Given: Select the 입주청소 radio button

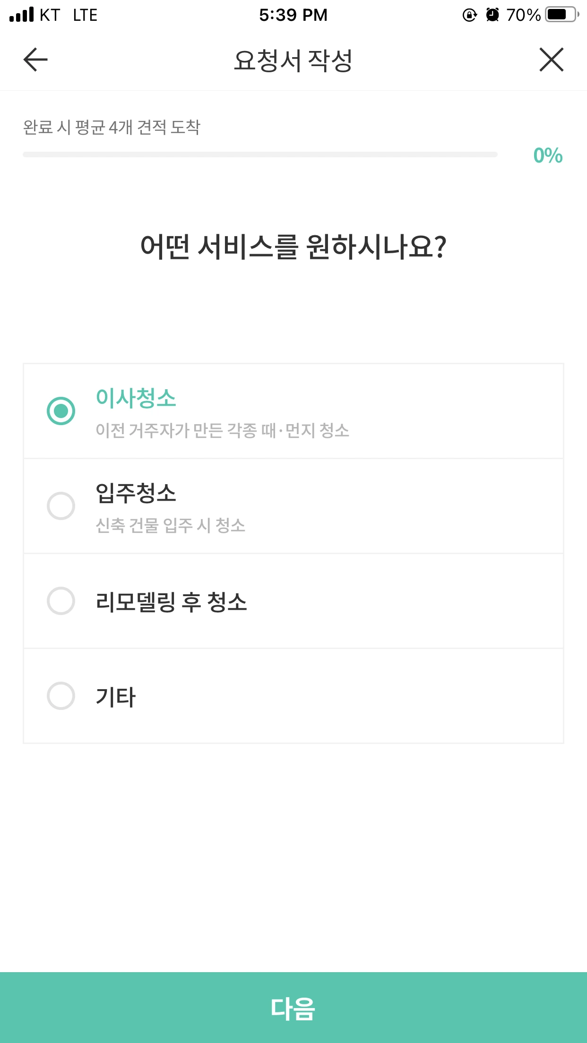Looking at the screenshot, I should coord(61,506).
